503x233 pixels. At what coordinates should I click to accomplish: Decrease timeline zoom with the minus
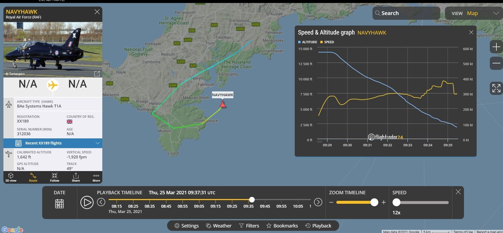click(x=331, y=202)
